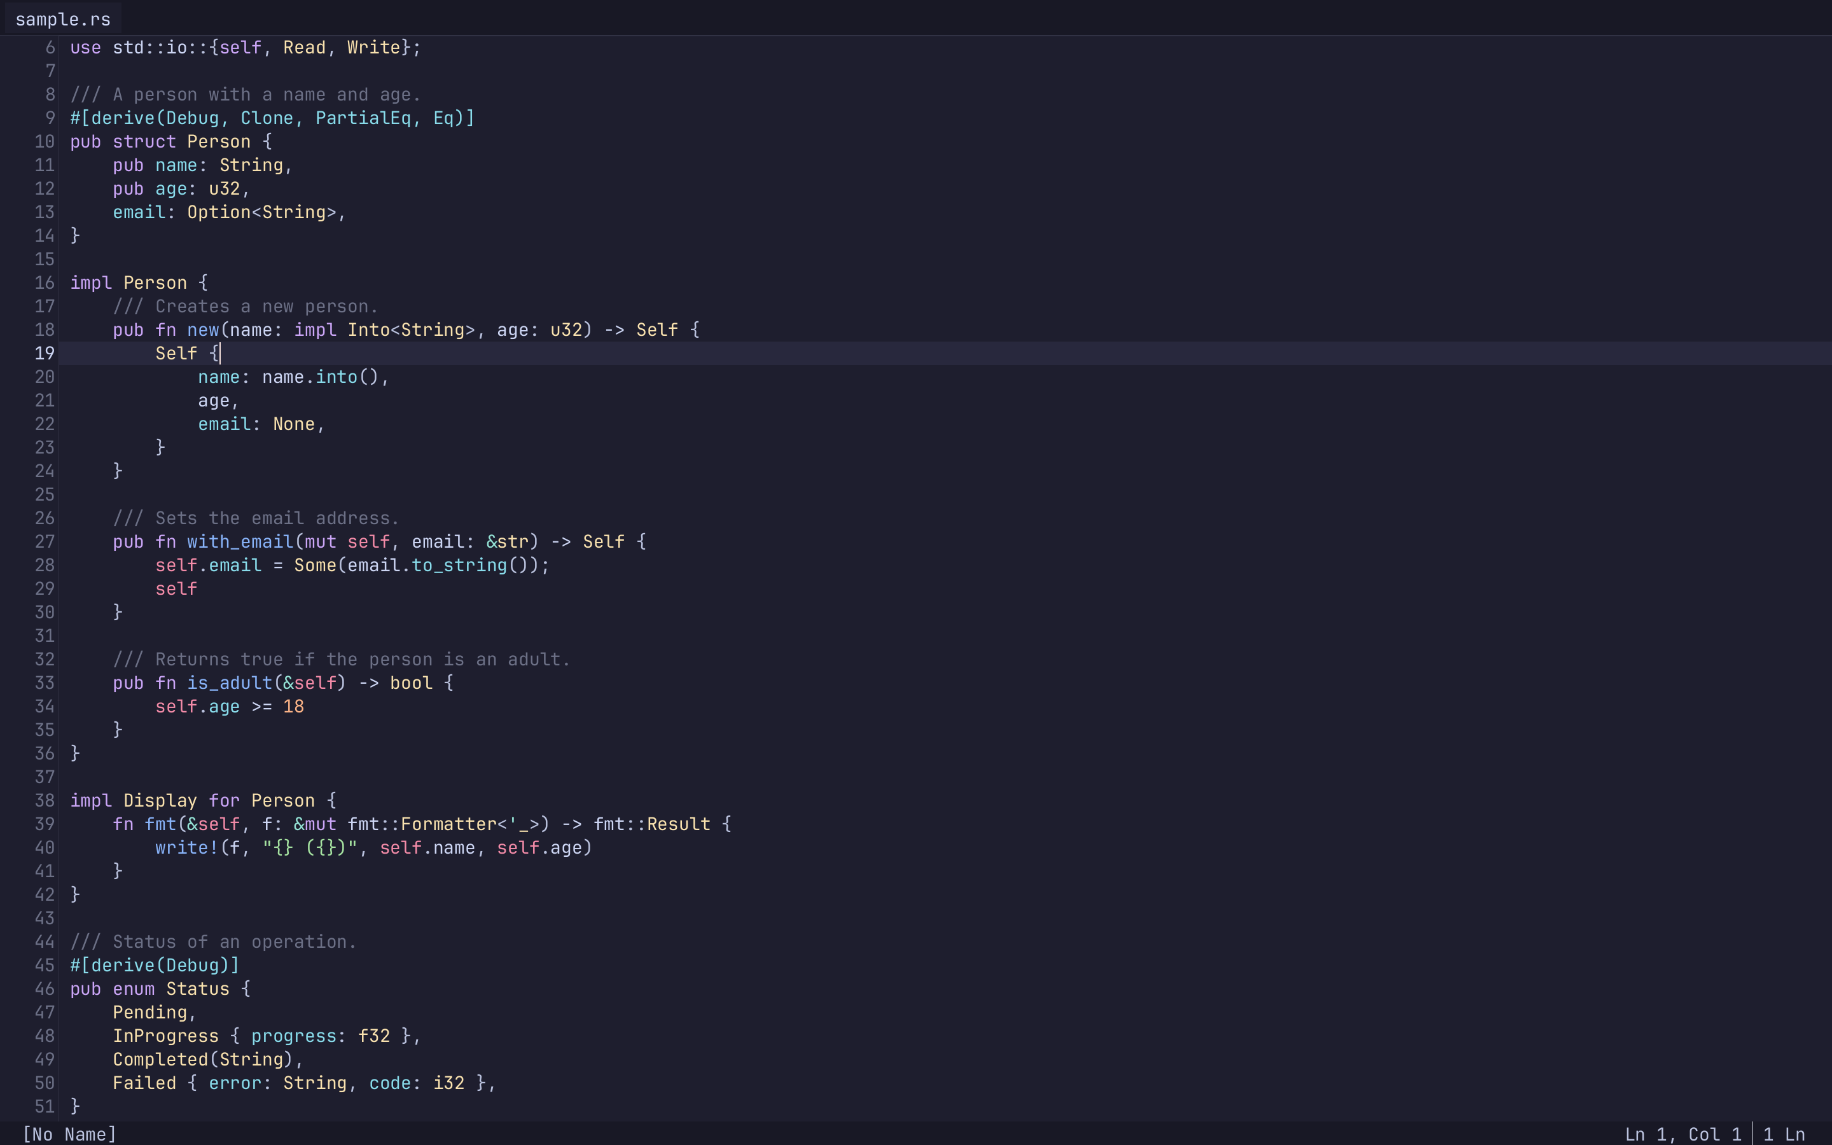The height and width of the screenshot is (1145, 1832).
Task: Click the 1 Ln status indicator
Action: tap(1784, 1134)
